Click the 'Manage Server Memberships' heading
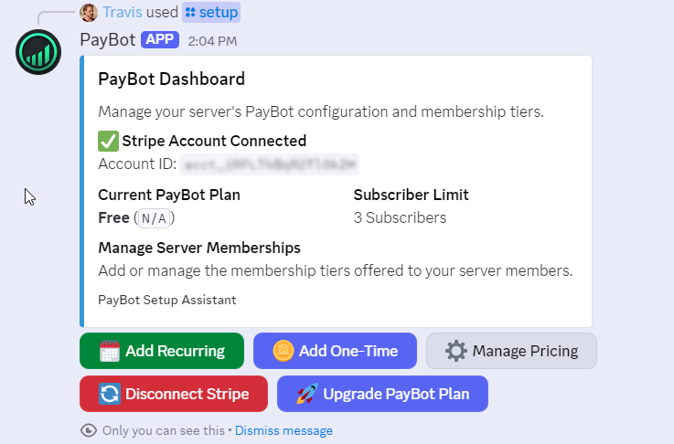 point(199,248)
